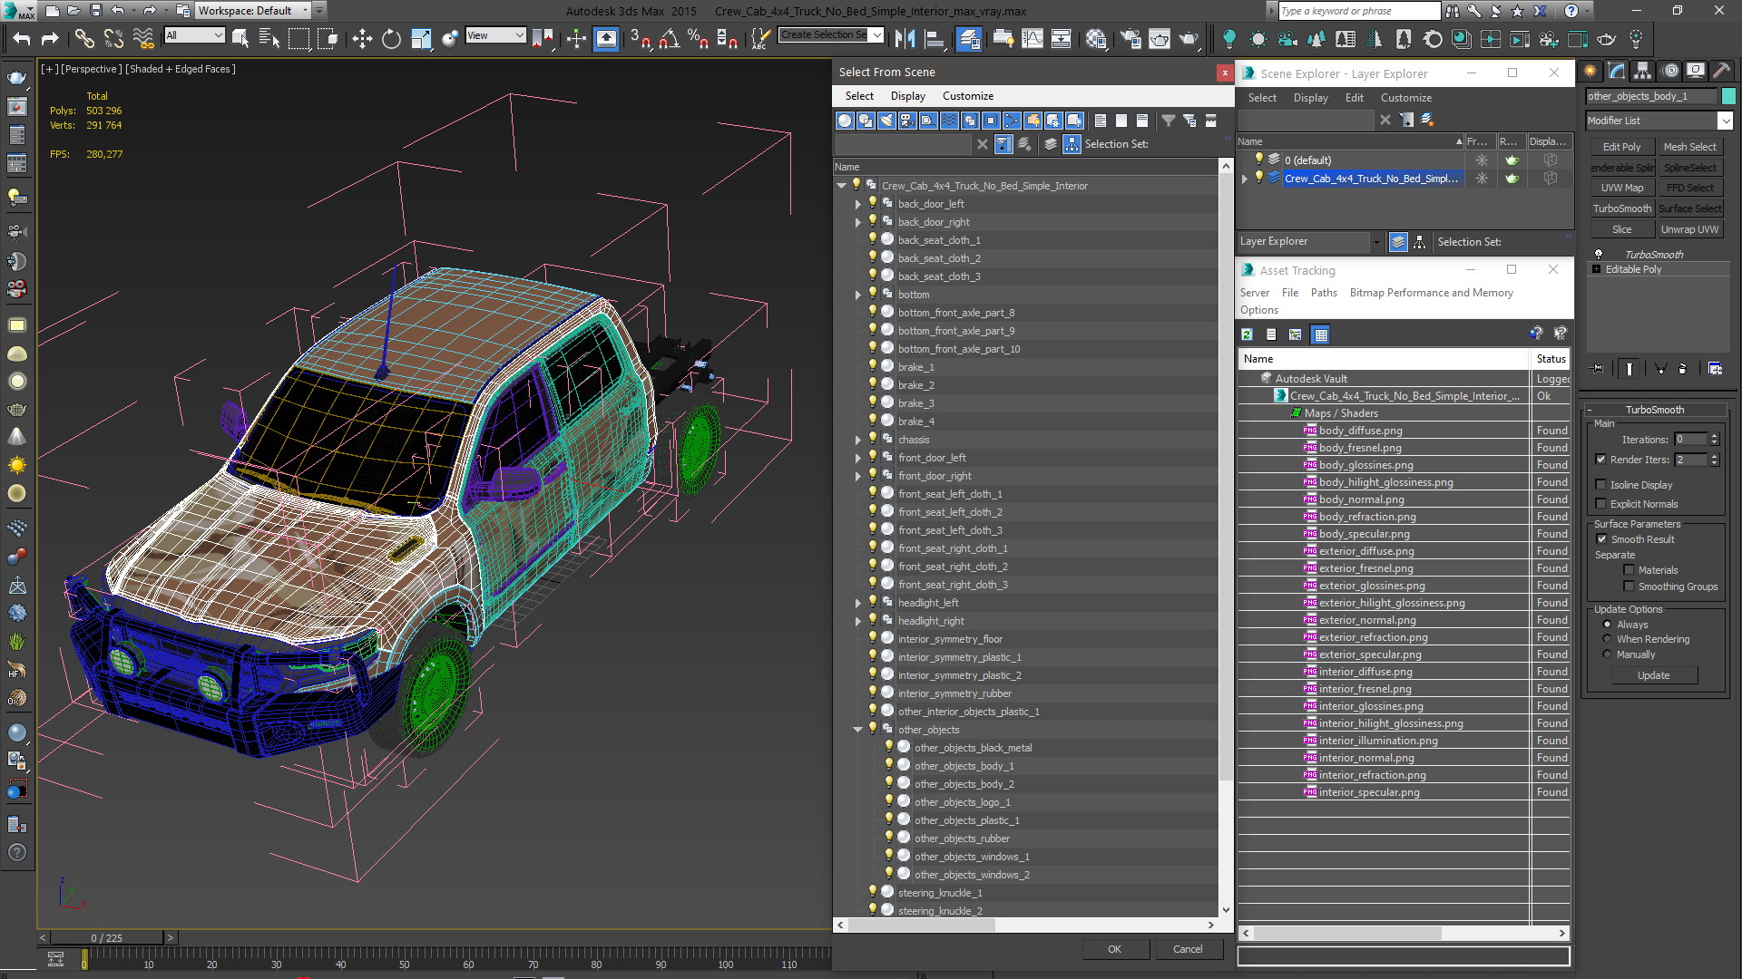Open the Hierarchy command panel tab
The height and width of the screenshot is (979, 1742).
coord(1643,71)
